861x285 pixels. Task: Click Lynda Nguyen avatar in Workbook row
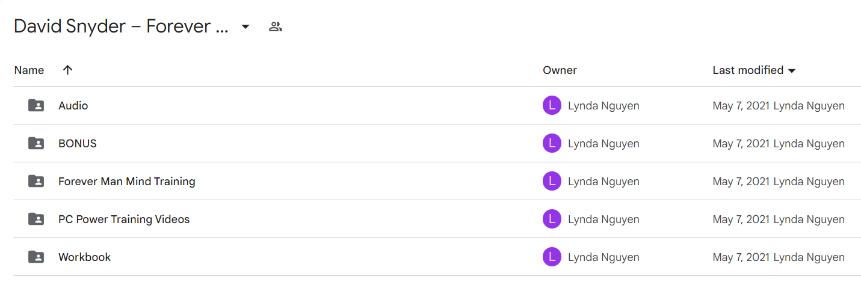pyautogui.click(x=552, y=257)
